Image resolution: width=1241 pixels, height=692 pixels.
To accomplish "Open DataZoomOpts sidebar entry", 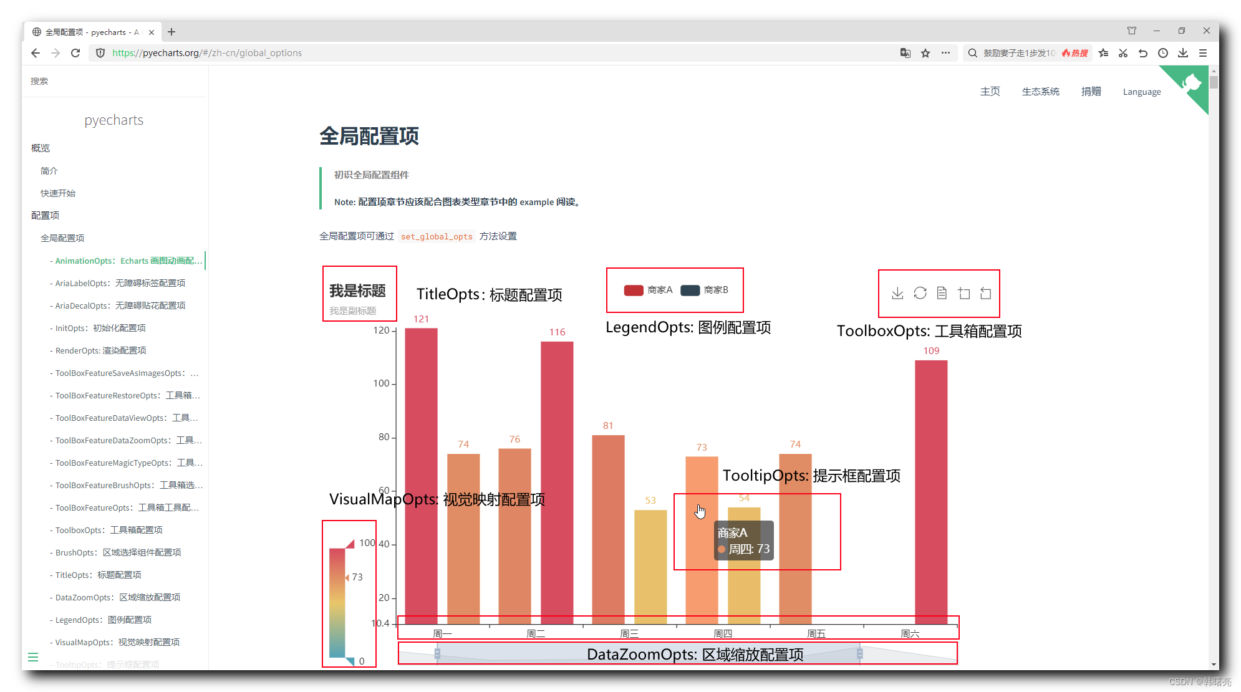I will 115,597.
